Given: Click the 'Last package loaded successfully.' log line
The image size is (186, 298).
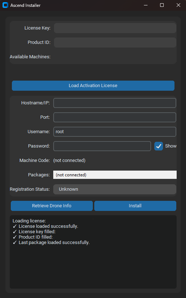Looking at the screenshot, I should point(51,243).
